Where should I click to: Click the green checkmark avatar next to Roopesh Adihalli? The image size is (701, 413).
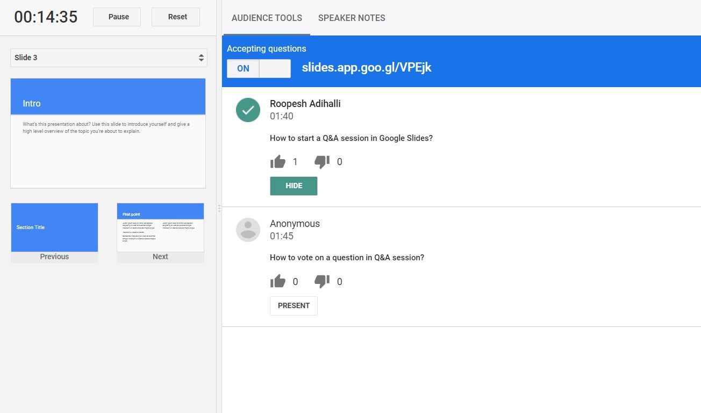point(248,110)
